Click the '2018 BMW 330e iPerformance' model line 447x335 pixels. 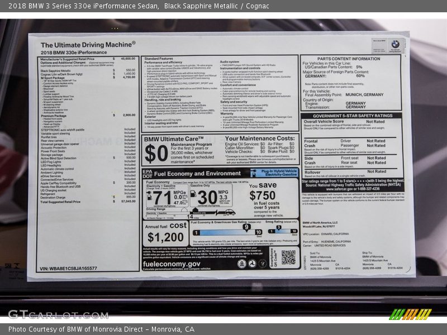(x=74, y=52)
